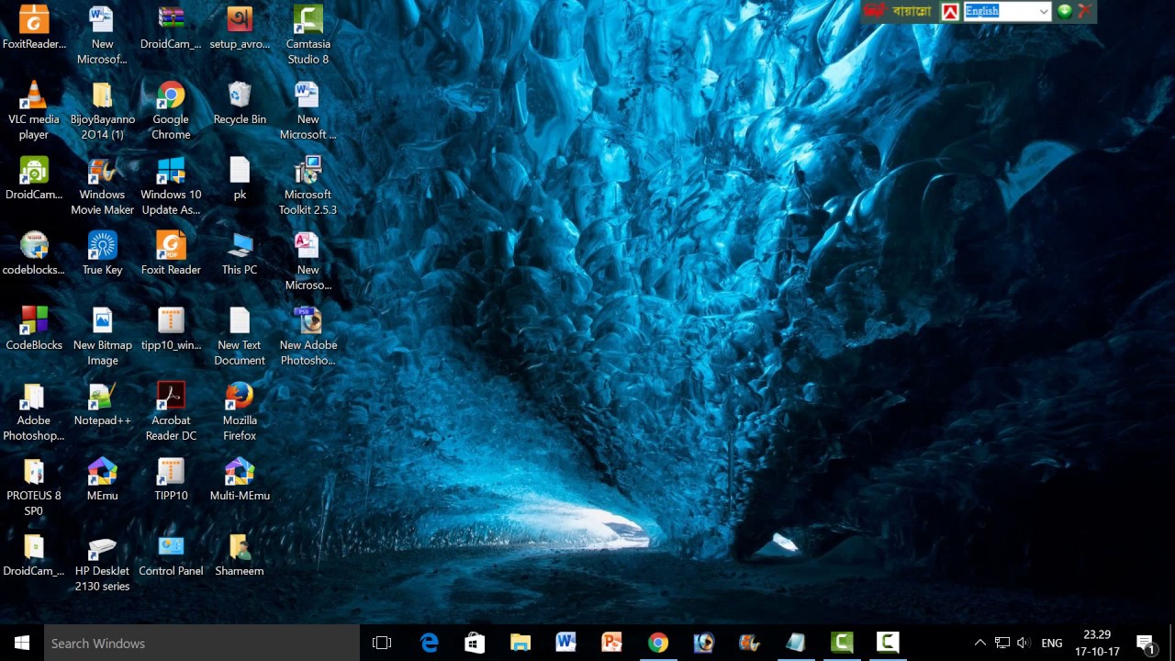Open Windows Store from taskbar

(x=475, y=643)
